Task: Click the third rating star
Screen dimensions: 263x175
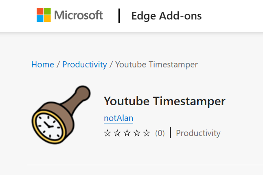Action: tap(127, 133)
